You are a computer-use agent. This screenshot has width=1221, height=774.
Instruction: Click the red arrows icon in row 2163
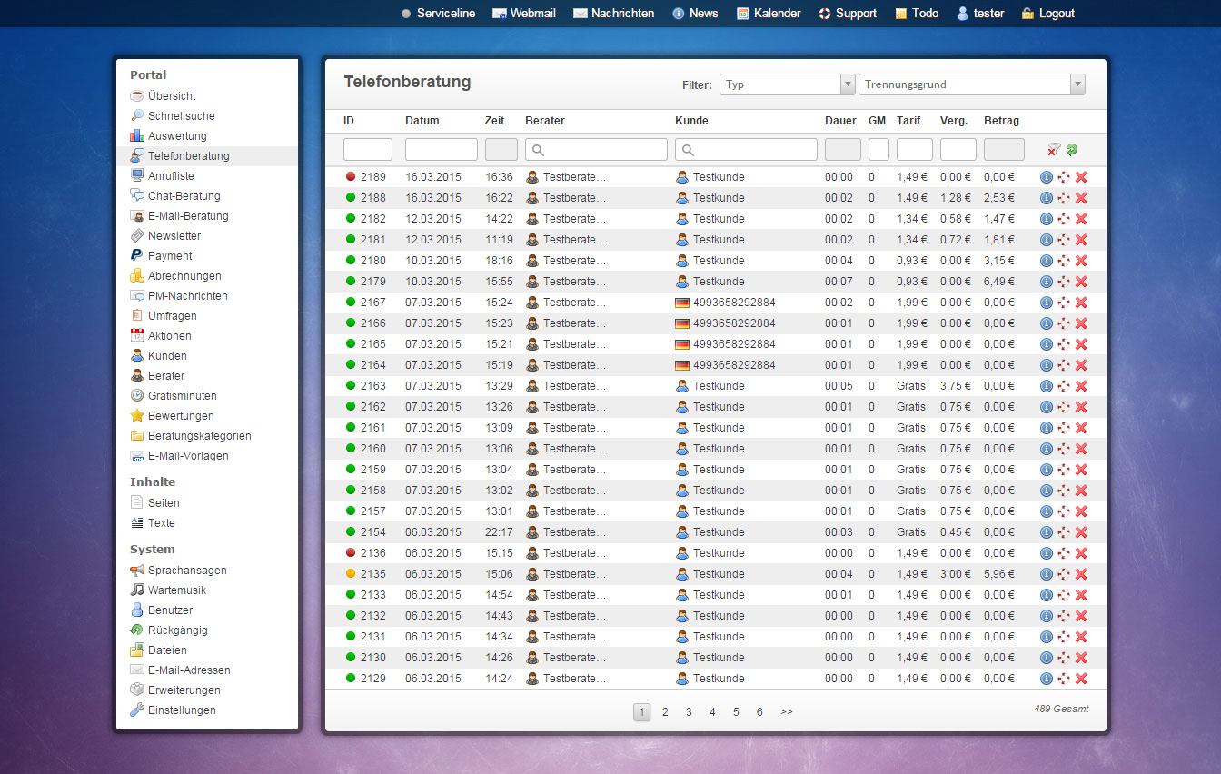(x=1064, y=386)
